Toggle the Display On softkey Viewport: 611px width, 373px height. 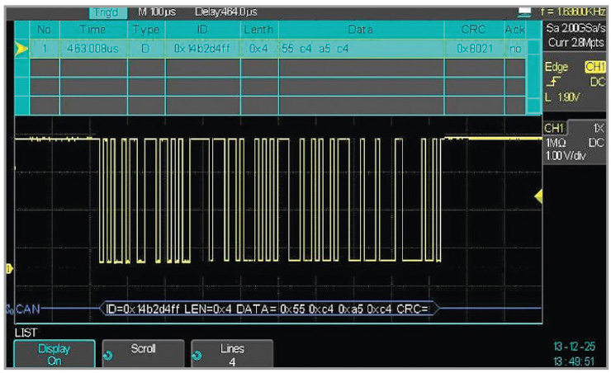[x=54, y=353]
